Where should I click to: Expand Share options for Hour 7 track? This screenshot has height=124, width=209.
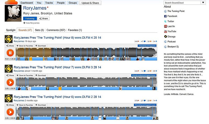pos(10,75)
